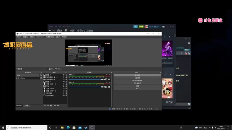Enter Steam Big Picture mode icon
Image resolution: width=232 pixels, height=130 pixels.
[163, 27]
